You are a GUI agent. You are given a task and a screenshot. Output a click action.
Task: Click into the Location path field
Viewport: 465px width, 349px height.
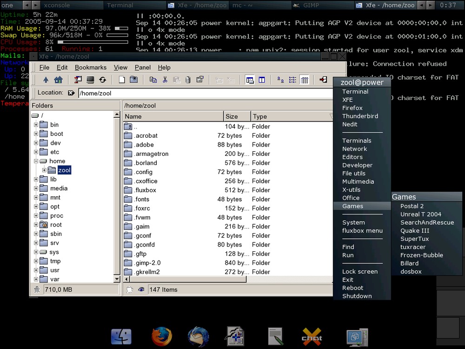coord(205,93)
